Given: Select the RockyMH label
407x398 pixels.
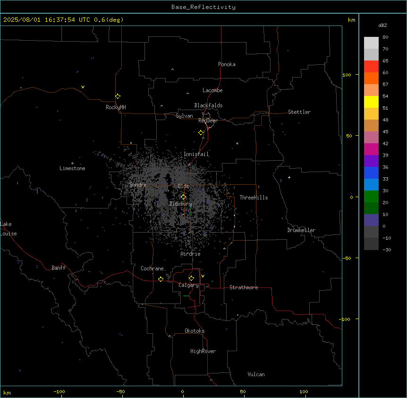Looking at the screenshot, I should click(116, 107).
